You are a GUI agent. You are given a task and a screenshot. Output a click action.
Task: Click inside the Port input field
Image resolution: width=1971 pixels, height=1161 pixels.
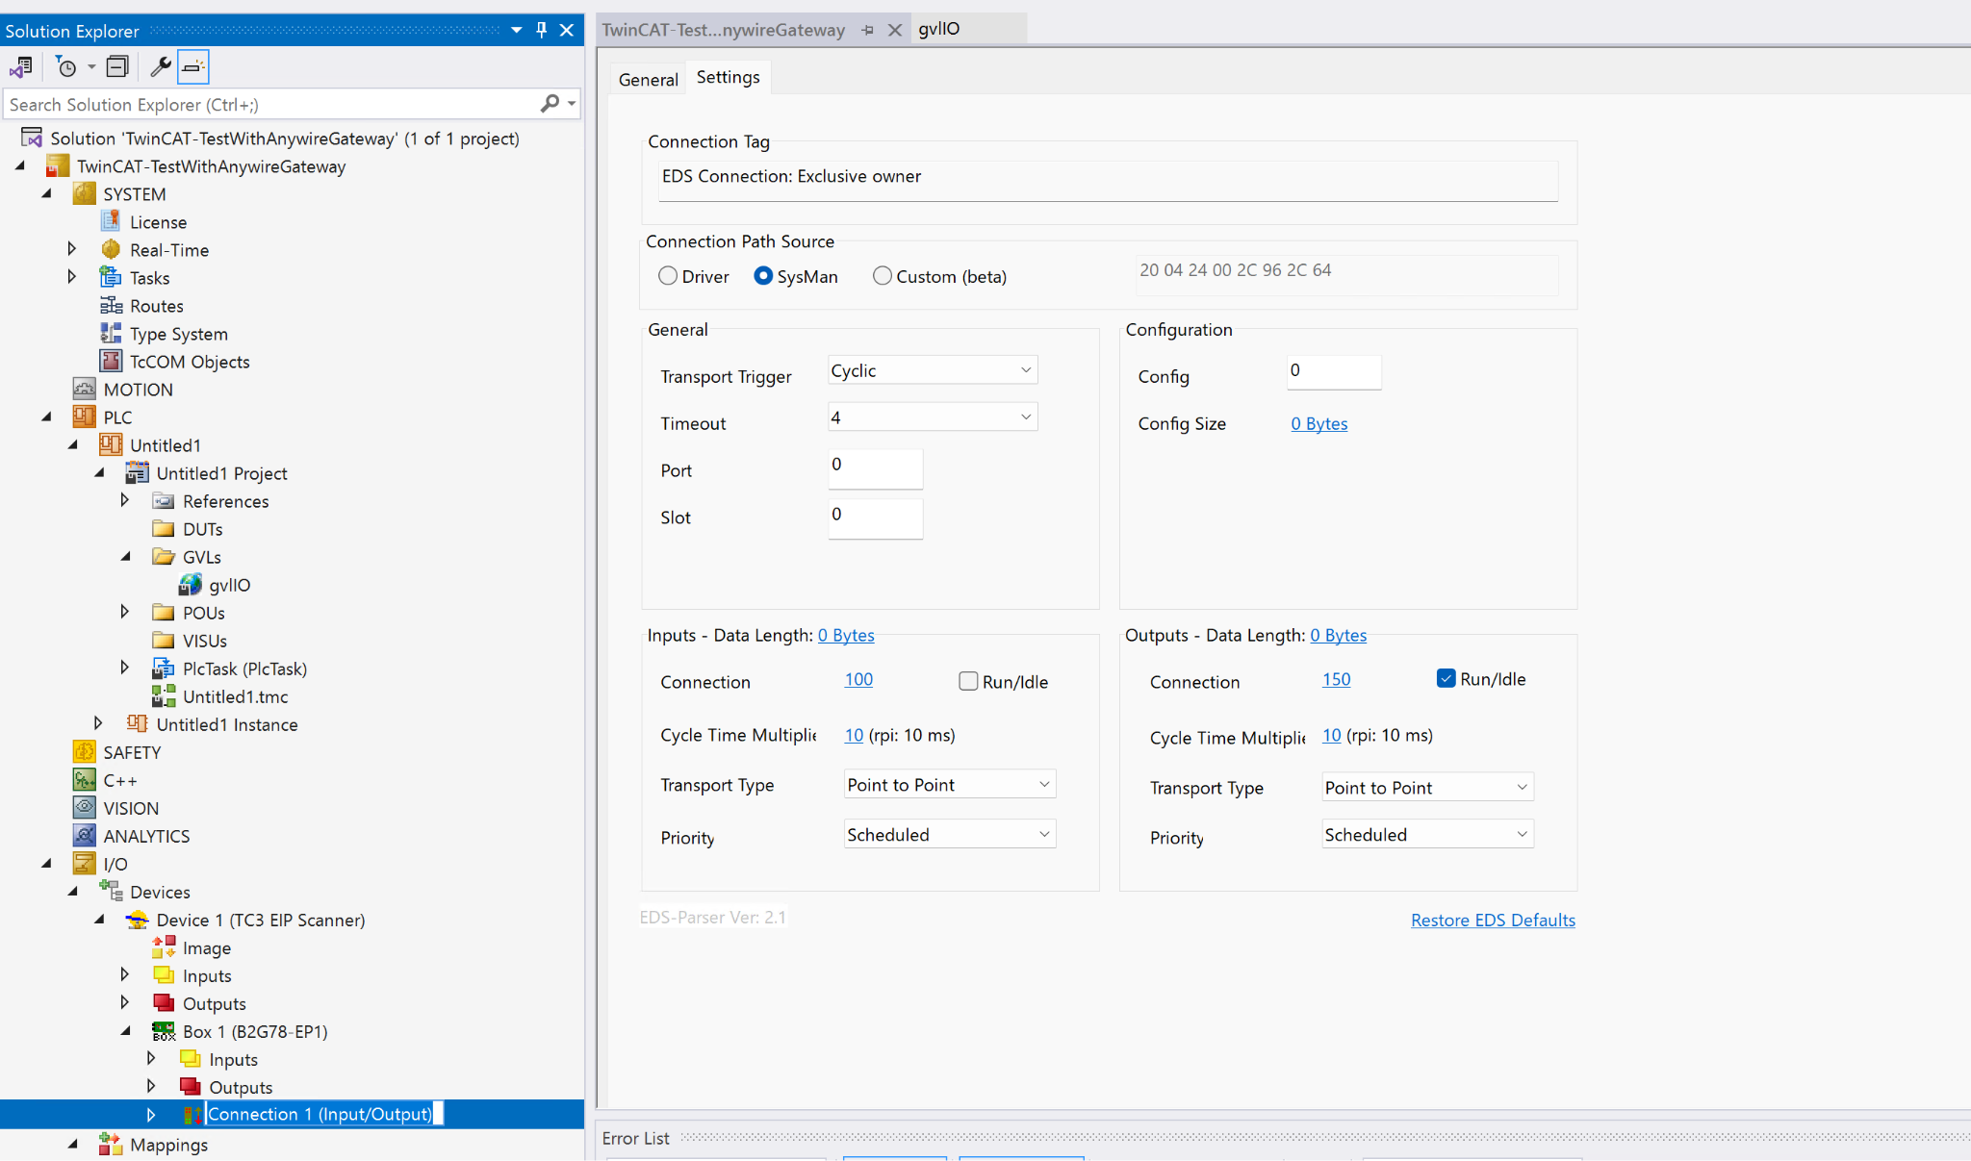pyautogui.click(x=874, y=467)
